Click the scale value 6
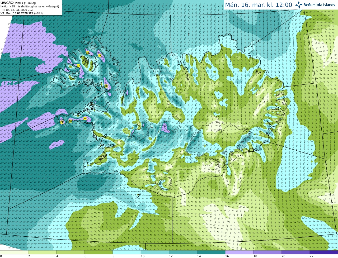Viewport: 338px width, 258px height. pos(85,256)
